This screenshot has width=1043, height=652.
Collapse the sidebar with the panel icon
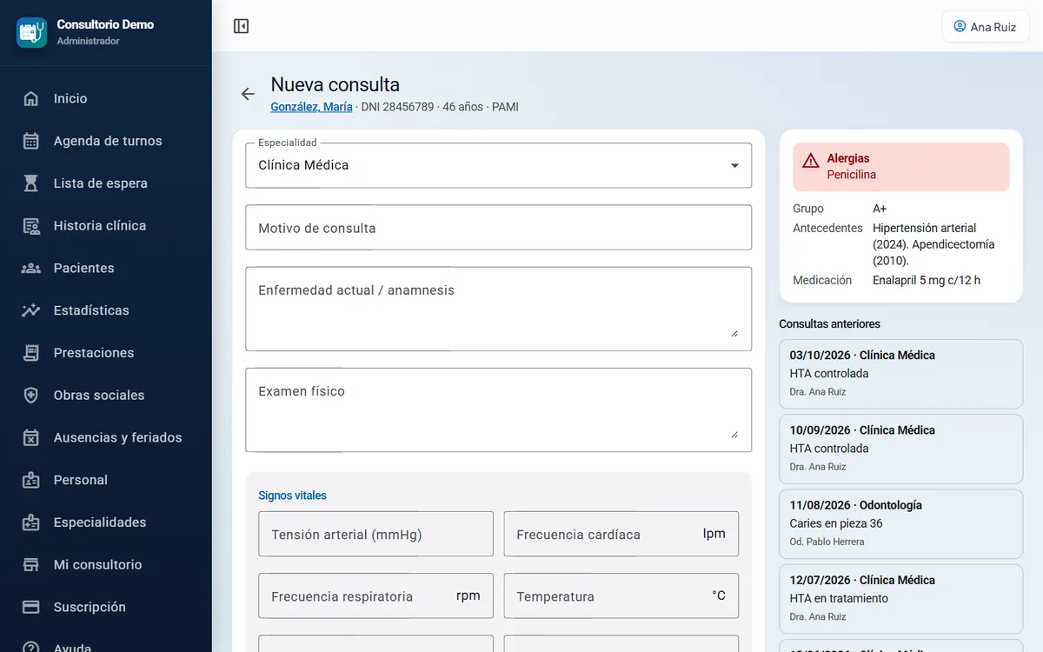click(x=242, y=26)
